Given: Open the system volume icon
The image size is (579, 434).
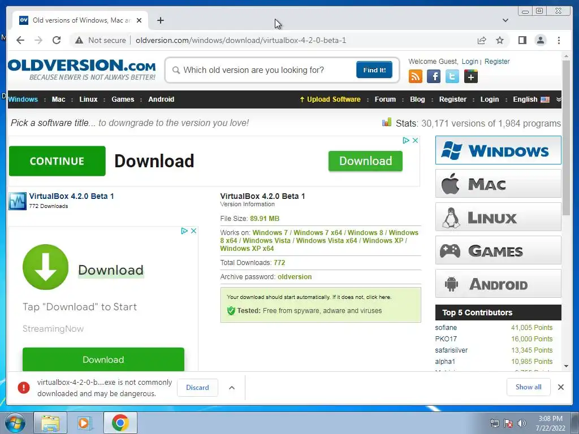Looking at the screenshot, I should 522,423.
